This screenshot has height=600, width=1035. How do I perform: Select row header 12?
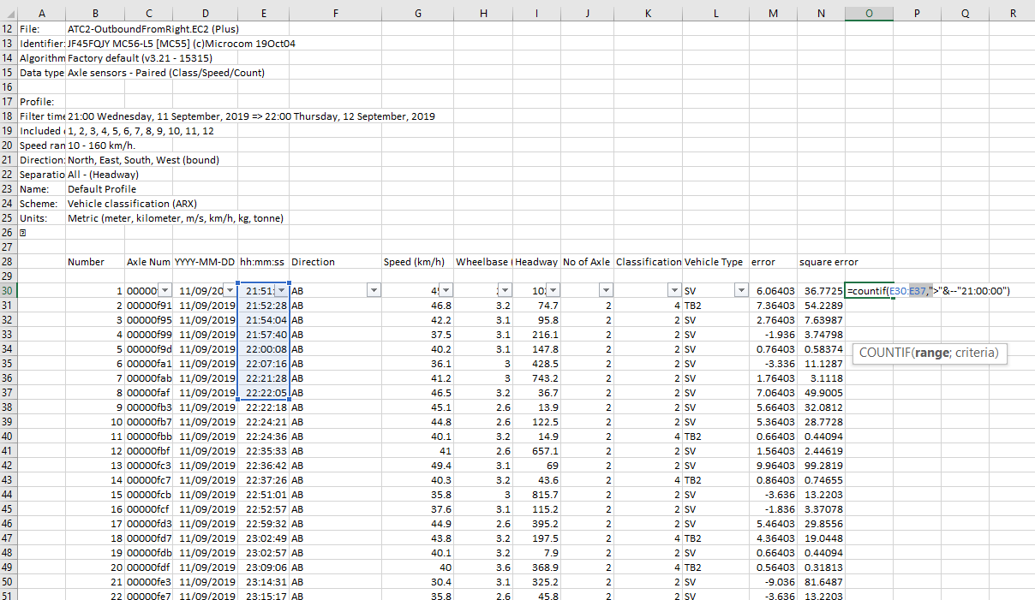(x=8, y=29)
